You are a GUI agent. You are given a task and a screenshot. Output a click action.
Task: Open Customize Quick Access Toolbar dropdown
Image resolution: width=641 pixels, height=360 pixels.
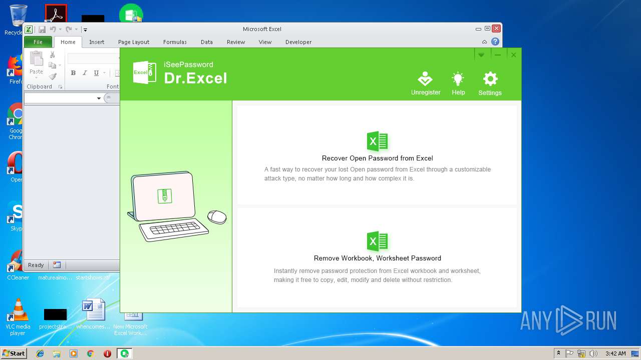(85, 30)
